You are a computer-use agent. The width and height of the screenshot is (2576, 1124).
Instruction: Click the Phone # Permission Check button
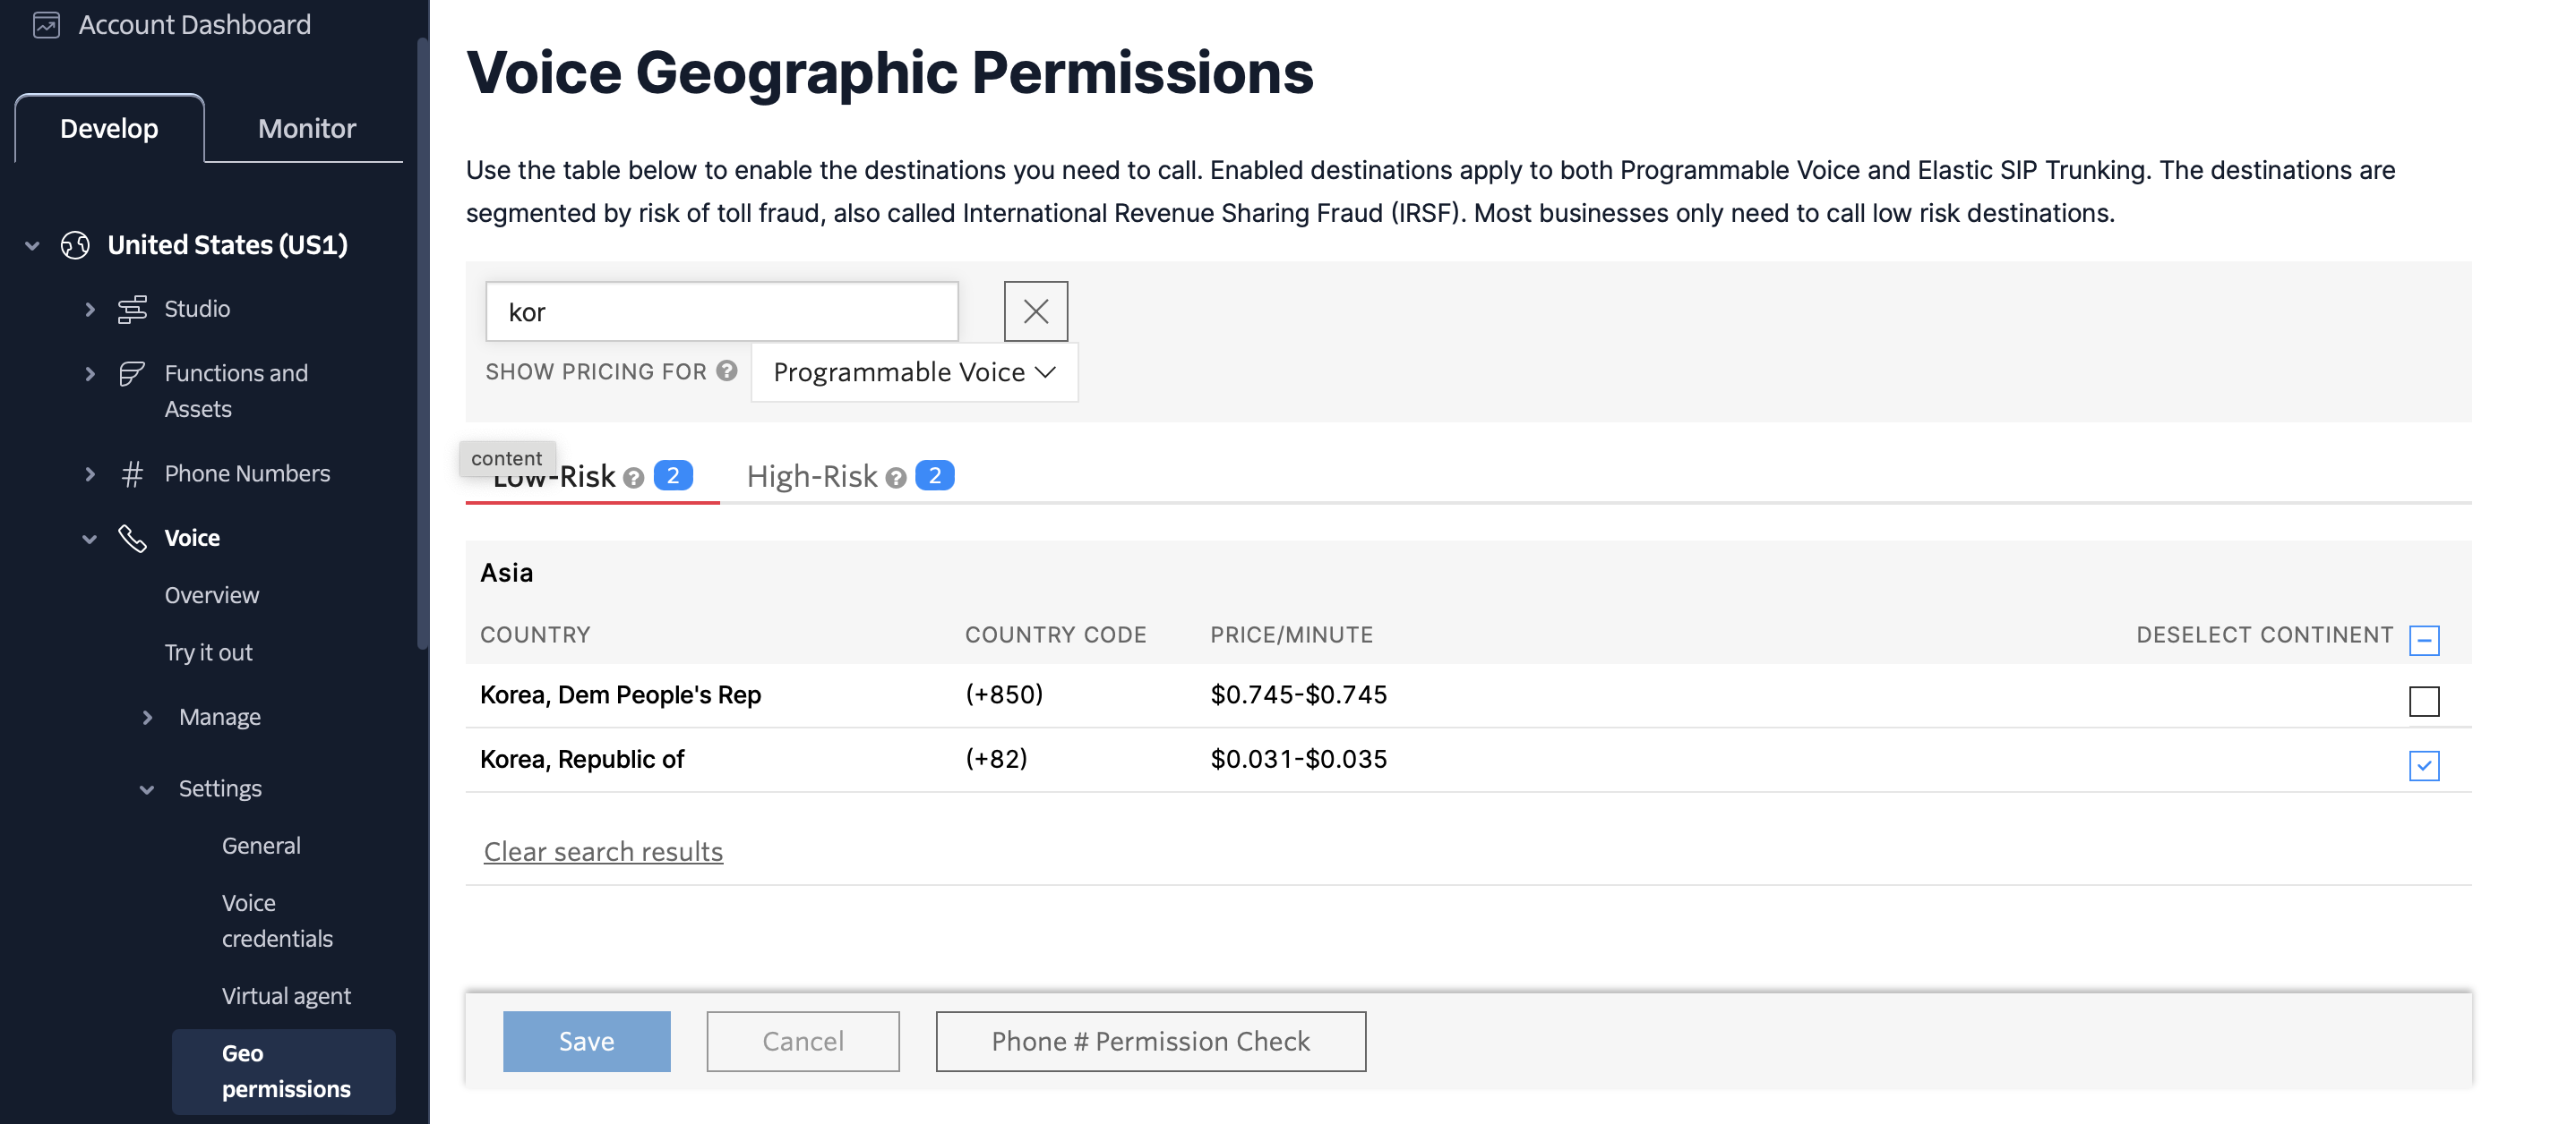click(x=1150, y=1041)
